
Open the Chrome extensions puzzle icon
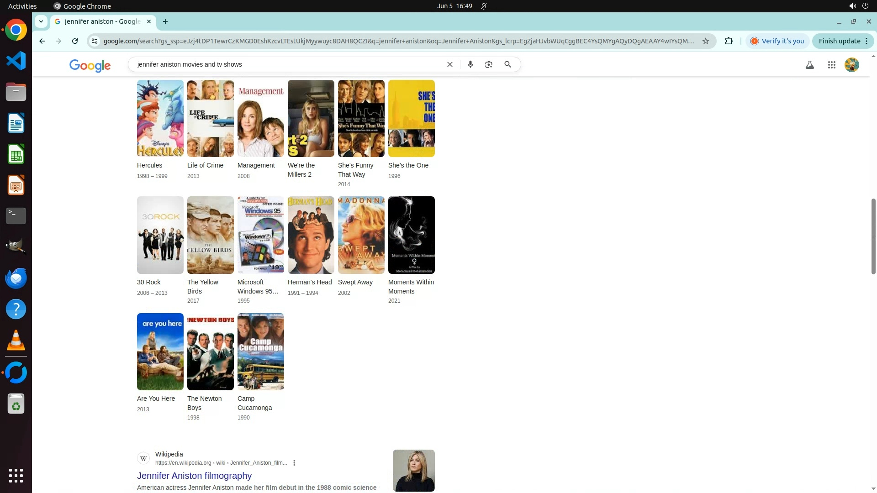tap(729, 41)
